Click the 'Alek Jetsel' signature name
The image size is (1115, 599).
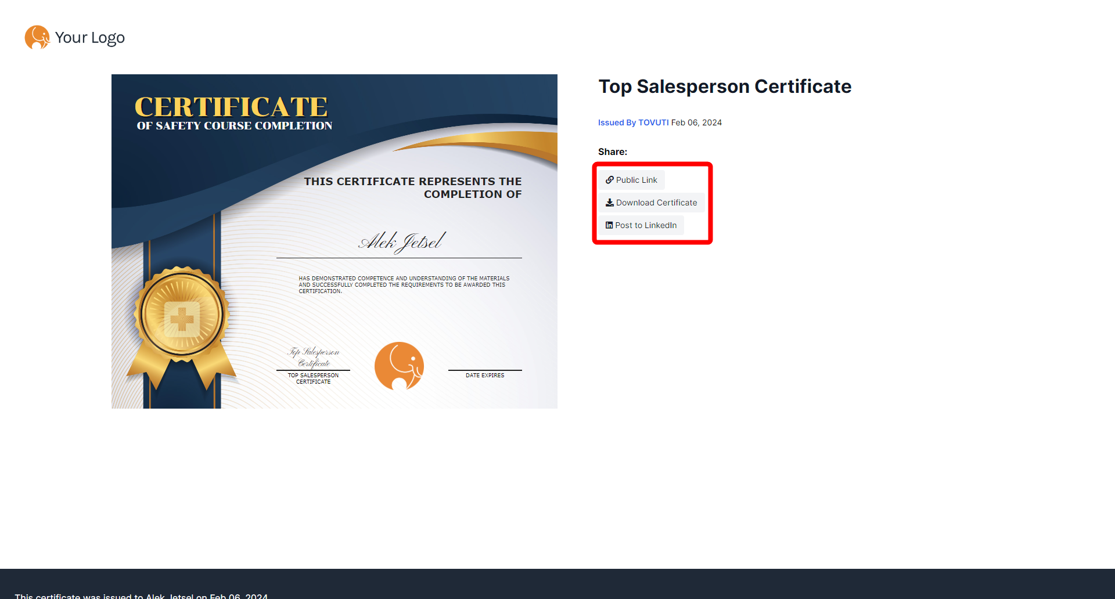pos(402,241)
